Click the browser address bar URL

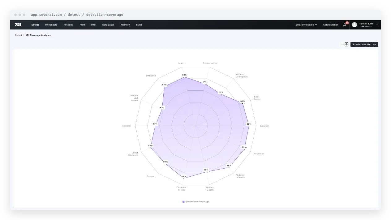[x=77, y=15]
